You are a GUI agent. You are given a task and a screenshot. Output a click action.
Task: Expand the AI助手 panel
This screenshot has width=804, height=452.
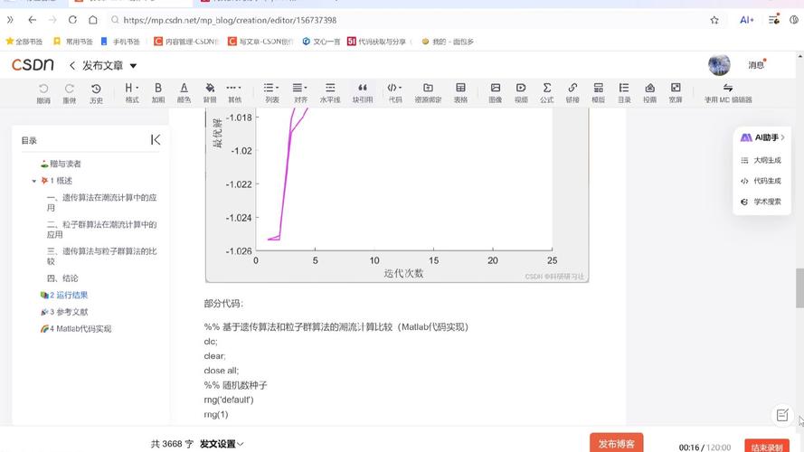coord(762,137)
